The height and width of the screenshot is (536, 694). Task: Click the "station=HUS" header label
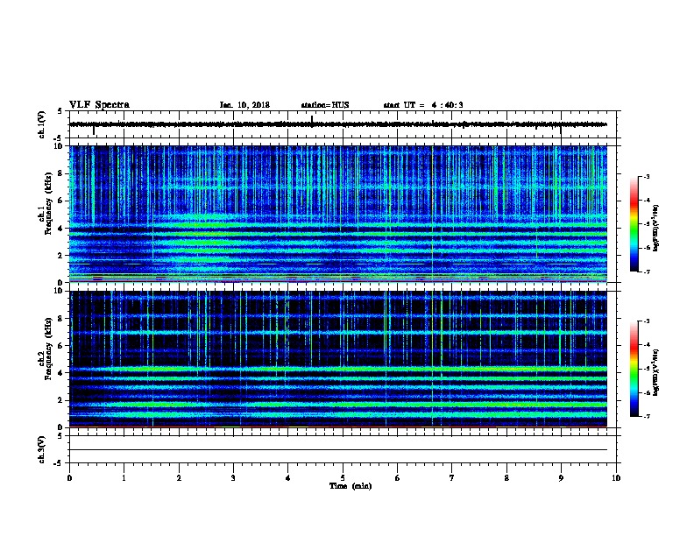click(x=325, y=105)
